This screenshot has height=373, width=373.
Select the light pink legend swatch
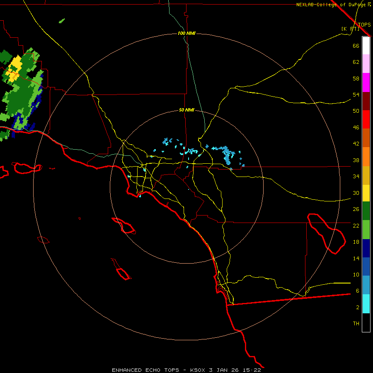(x=366, y=63)
